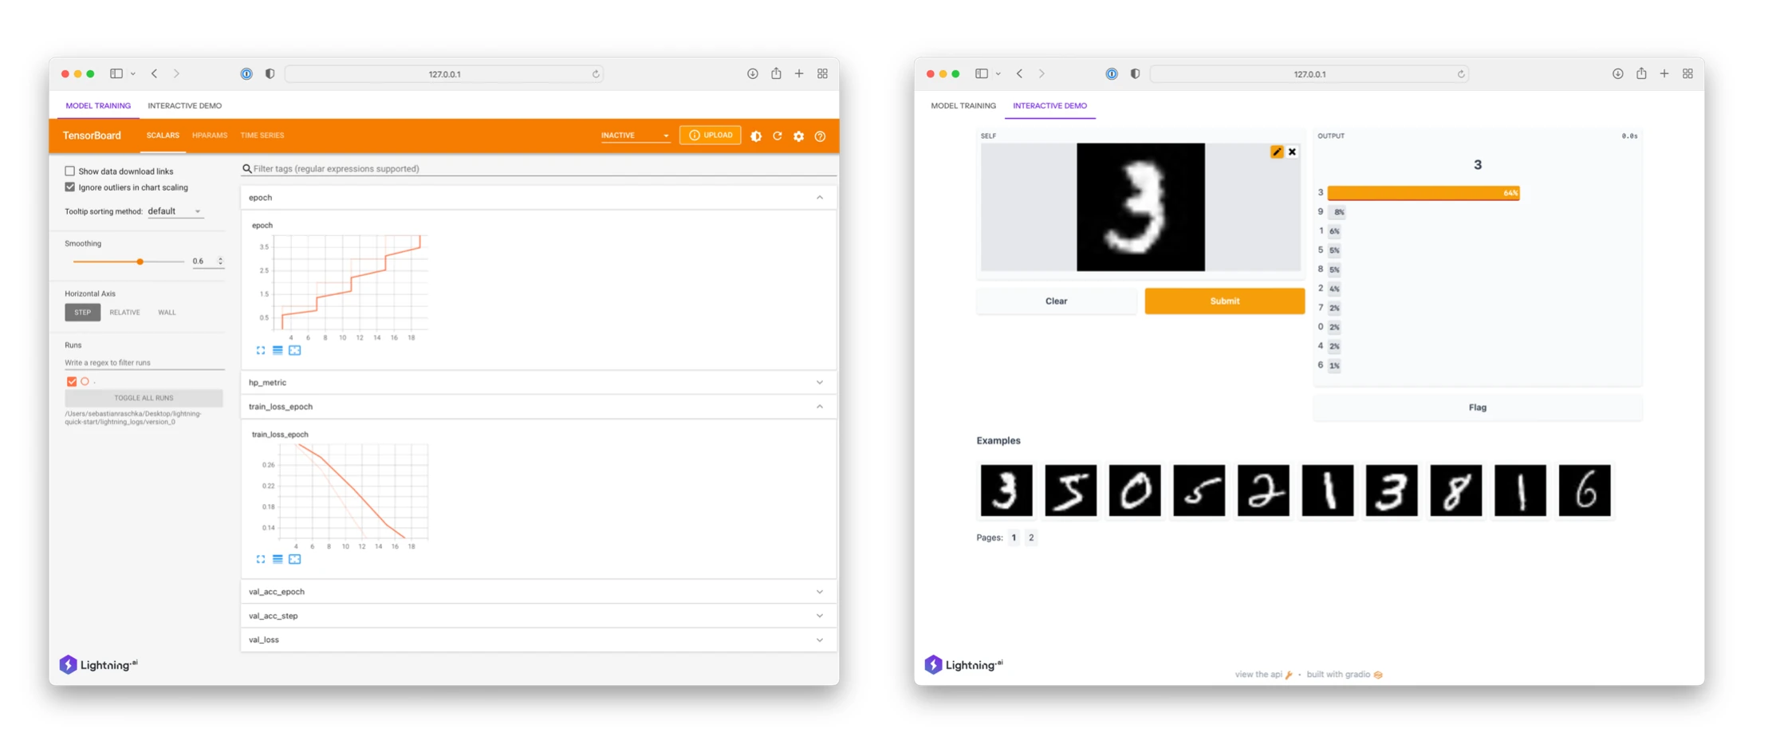Open Tooltip sorting method default dropdown
This screenshot has width=1772, height=756.
175,211
